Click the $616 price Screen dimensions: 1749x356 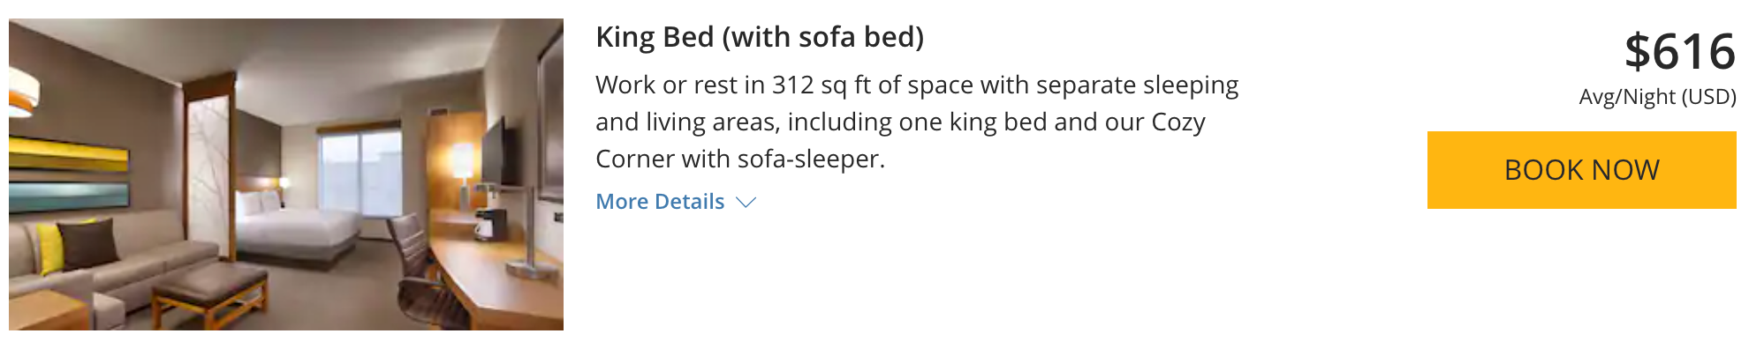pos(1679,52)
